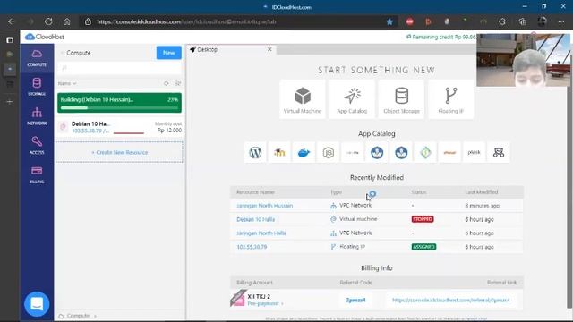Open the browser extensions icon
This screenshot has width=573, height=322.
click(x=502, y=21)
